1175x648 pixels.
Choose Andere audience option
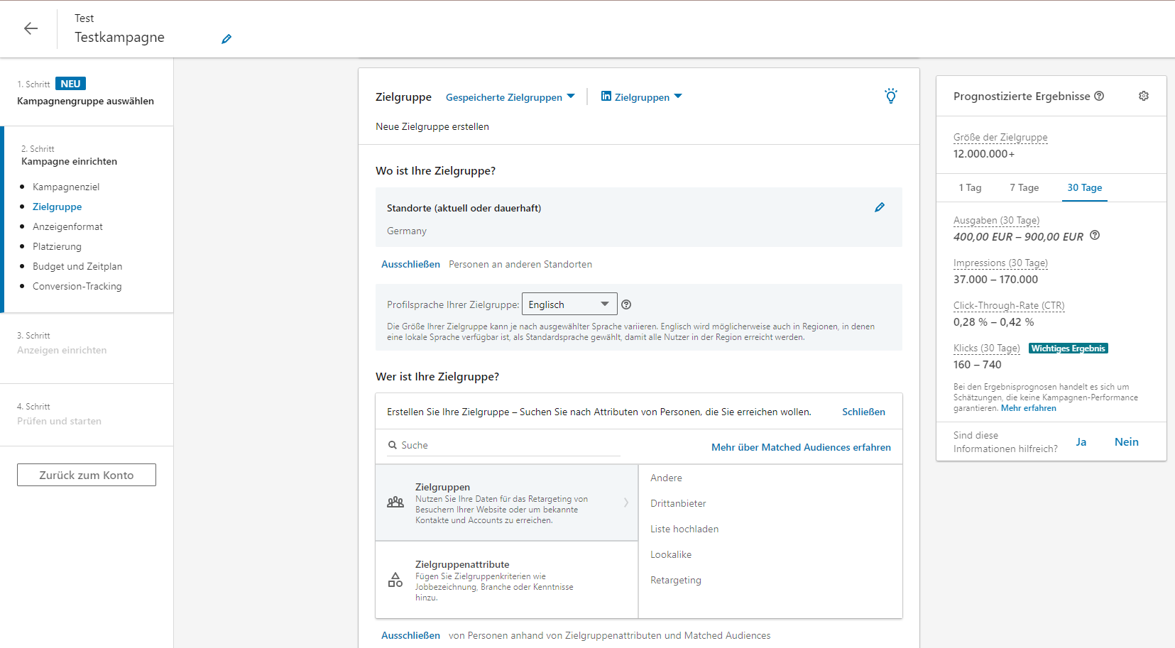click(666, 478)
